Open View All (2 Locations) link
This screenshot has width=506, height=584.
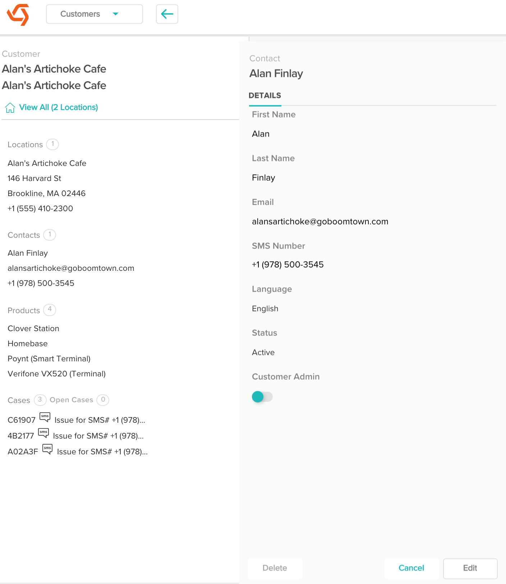pos(59,107)
